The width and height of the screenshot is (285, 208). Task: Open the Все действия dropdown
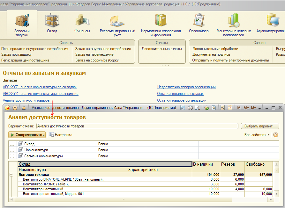click(257, 135)
